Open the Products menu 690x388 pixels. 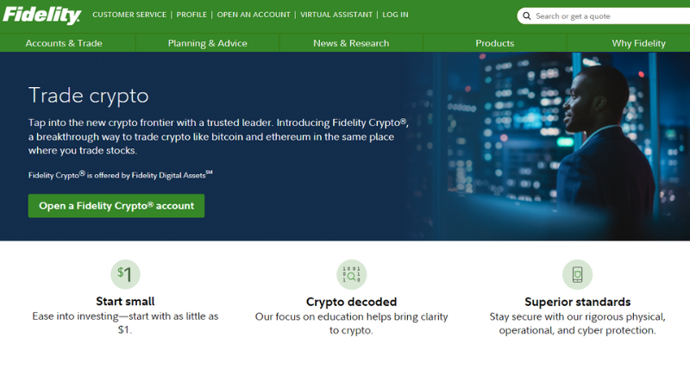(494, 43)
